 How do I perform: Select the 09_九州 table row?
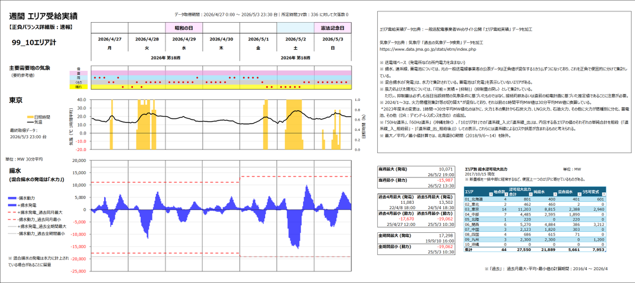point(534,240)
